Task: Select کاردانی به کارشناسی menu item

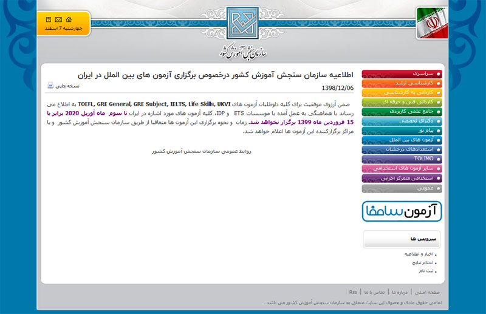Action: click(x=402, y=93)
